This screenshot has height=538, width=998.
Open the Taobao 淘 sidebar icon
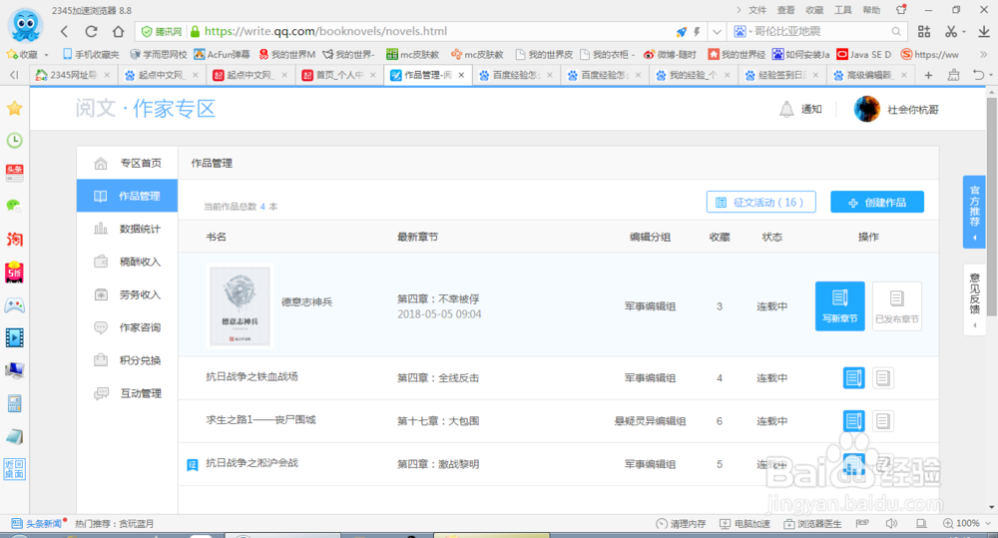15,240
